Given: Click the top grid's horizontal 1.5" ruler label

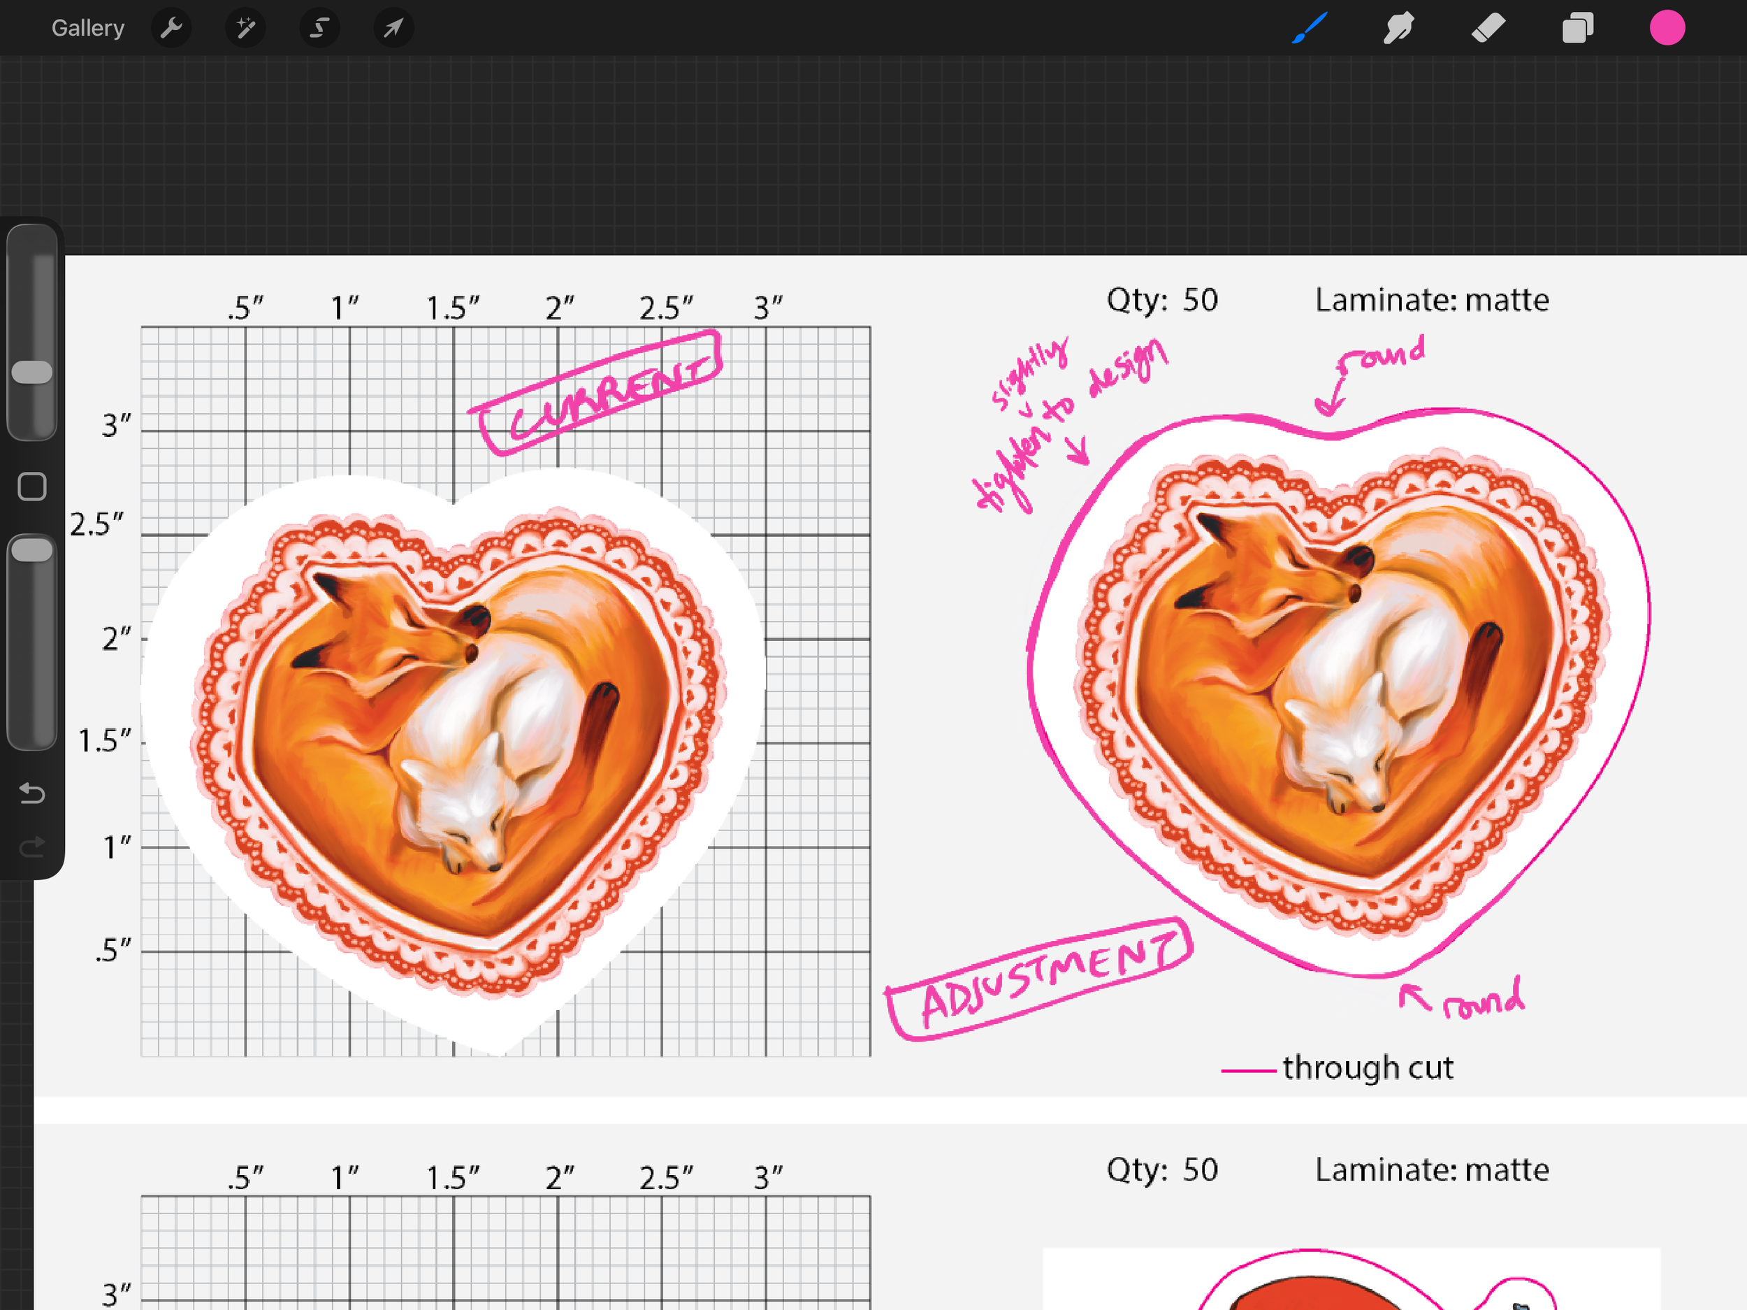Looking at the screenshot, I should pyautogui.click(x=453, y=308).
